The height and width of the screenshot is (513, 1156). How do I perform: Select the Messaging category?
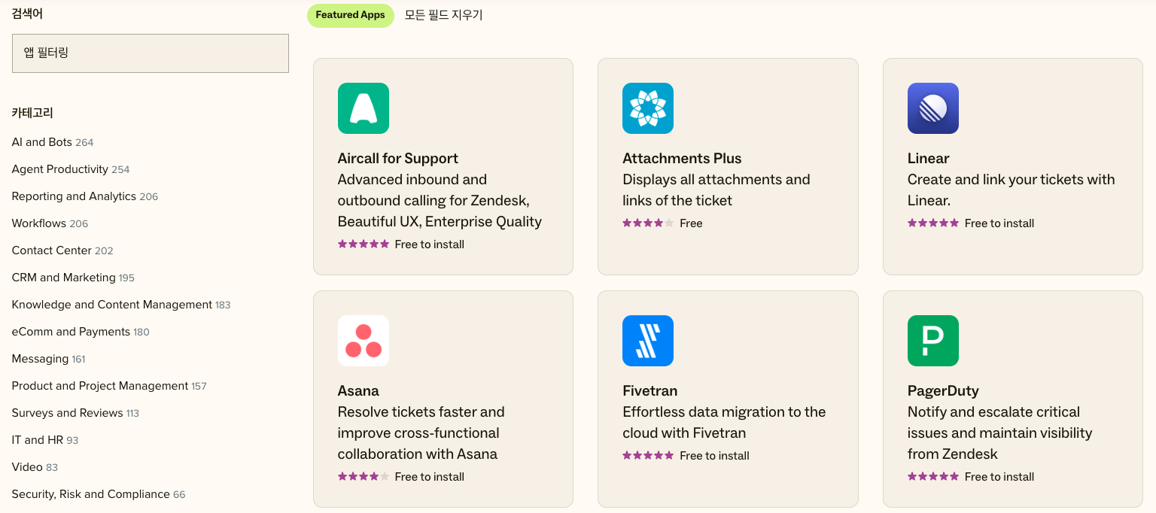point(41,359)
